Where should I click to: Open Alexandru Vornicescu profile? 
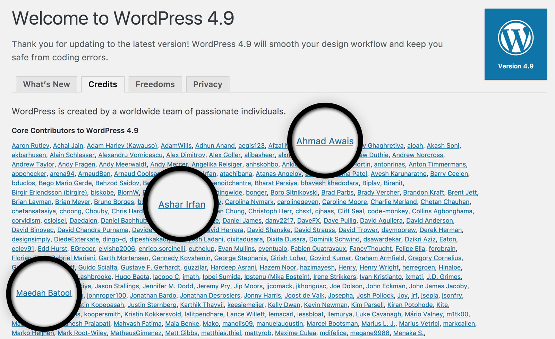click(x=130, y=155)
